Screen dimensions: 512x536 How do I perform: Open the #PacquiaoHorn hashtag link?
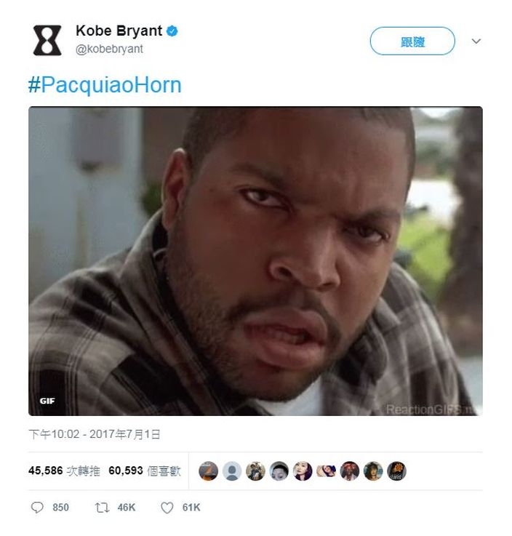[x=105, y=85]
